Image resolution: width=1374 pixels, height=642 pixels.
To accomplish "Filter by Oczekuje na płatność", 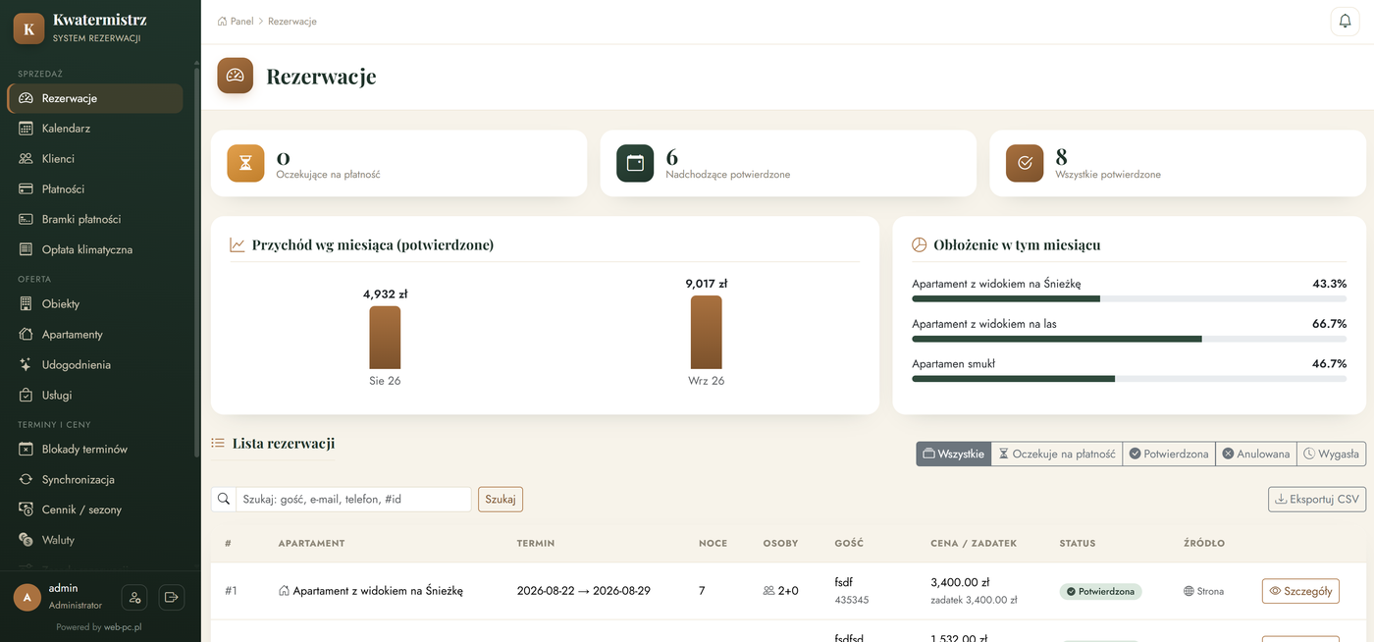I will (x=1057, y=454).
